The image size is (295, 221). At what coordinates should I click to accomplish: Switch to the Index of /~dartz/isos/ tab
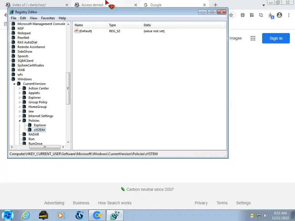pyautogui.click(x=29, y=5)
